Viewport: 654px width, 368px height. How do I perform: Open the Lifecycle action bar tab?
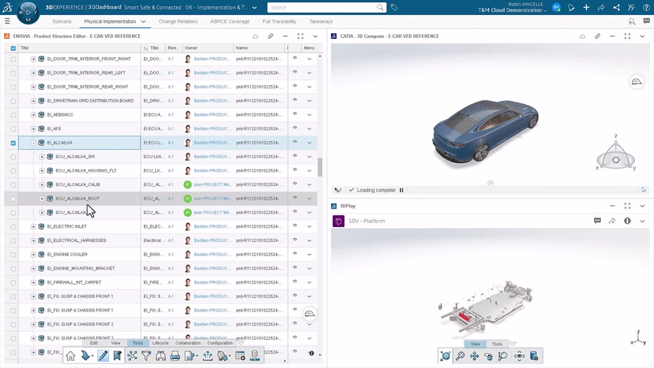161,343
